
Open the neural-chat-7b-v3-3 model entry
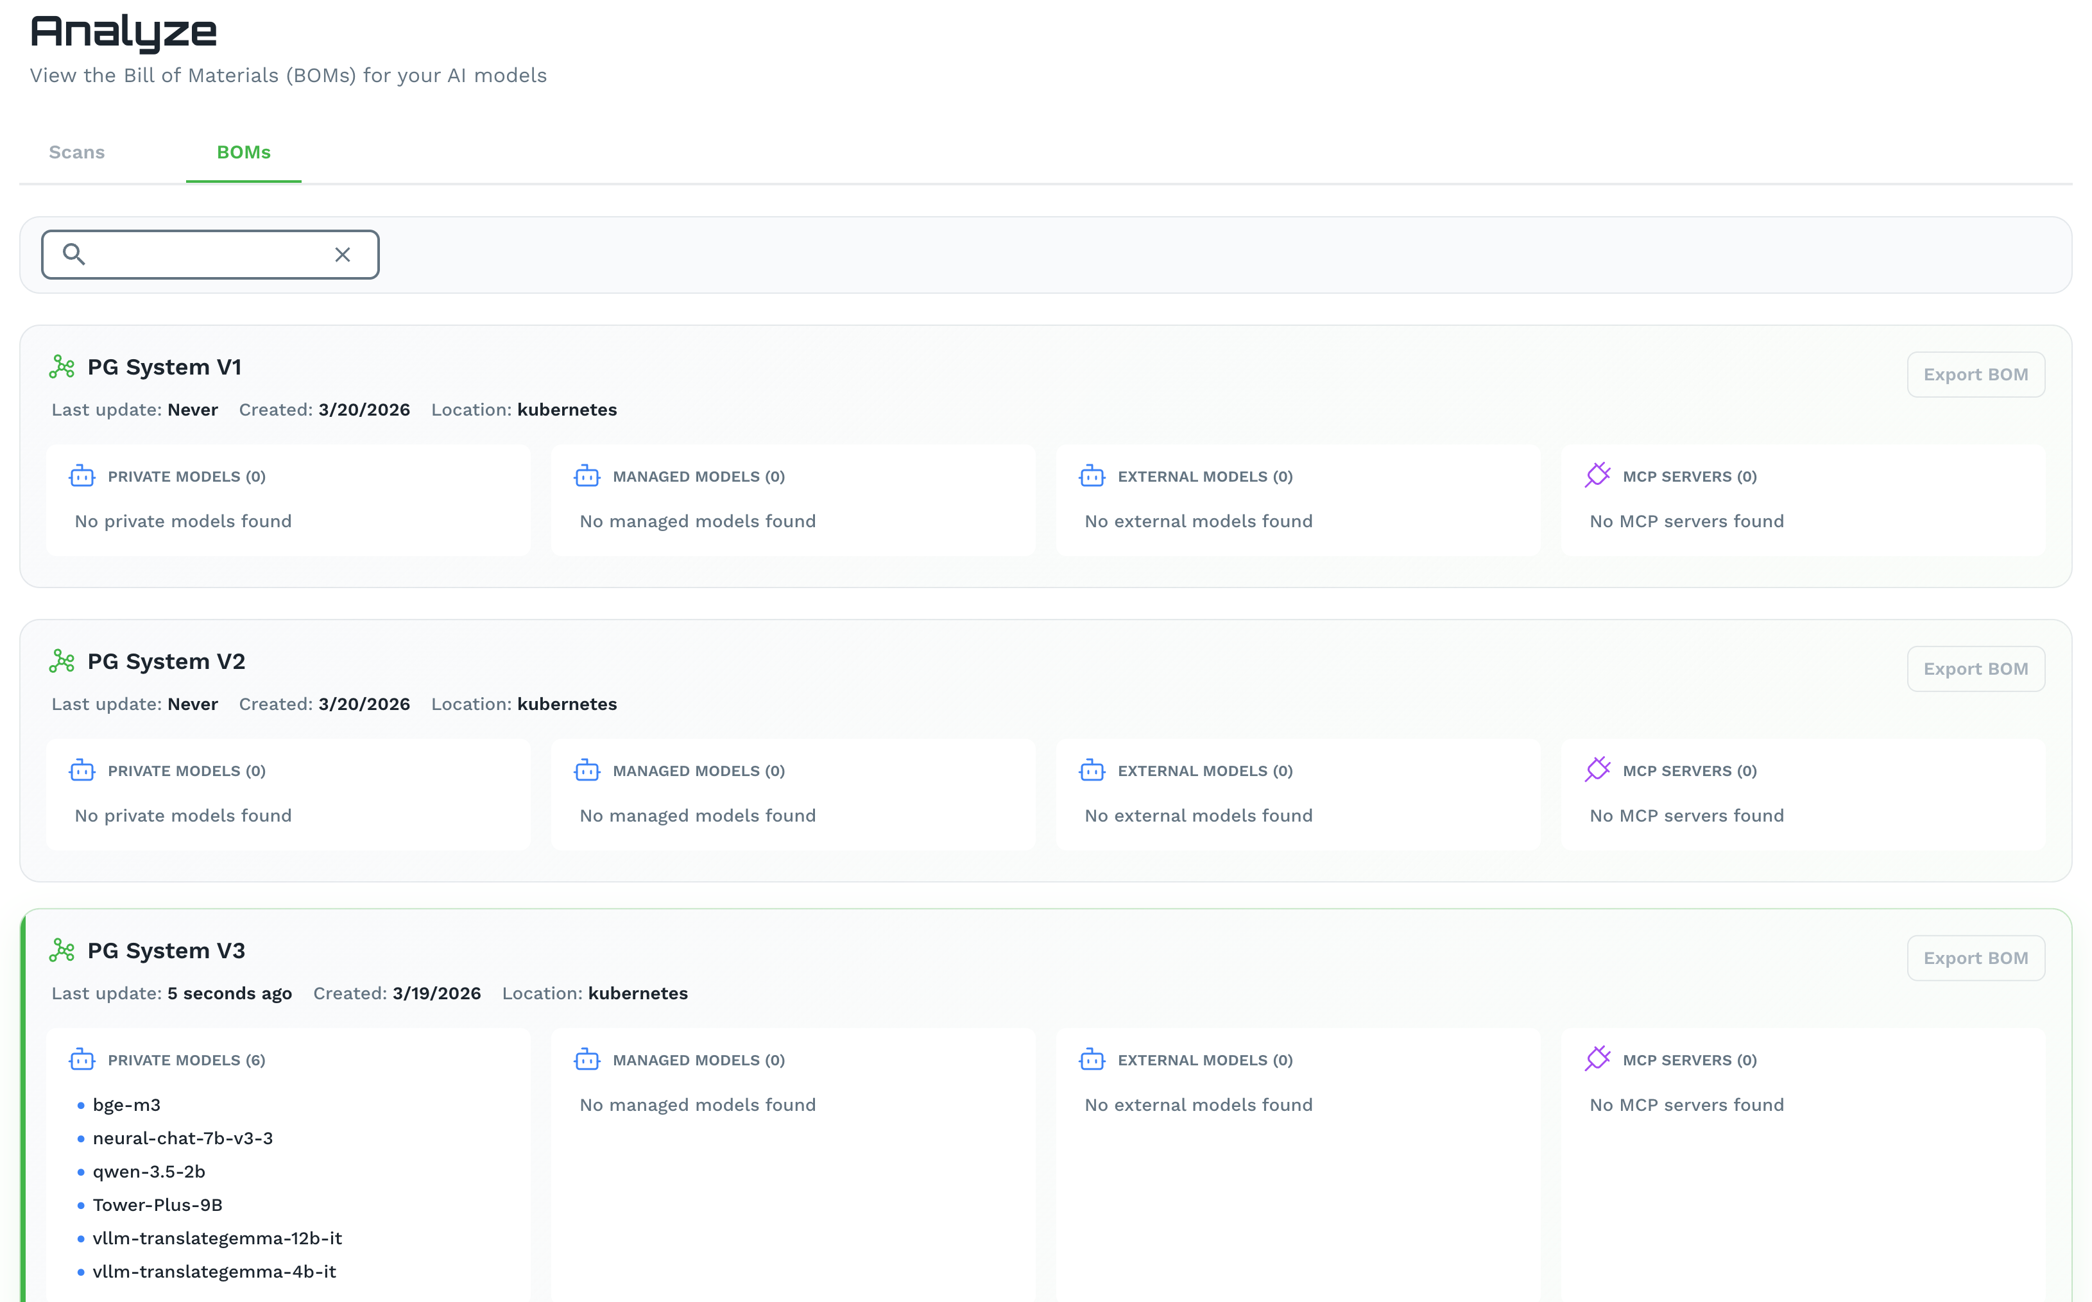click(183, 1138)
